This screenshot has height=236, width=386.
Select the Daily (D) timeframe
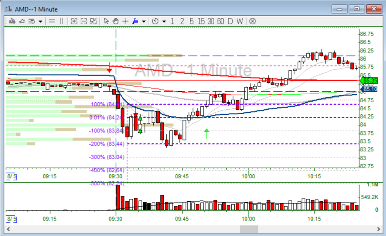(x=230, y=21)
